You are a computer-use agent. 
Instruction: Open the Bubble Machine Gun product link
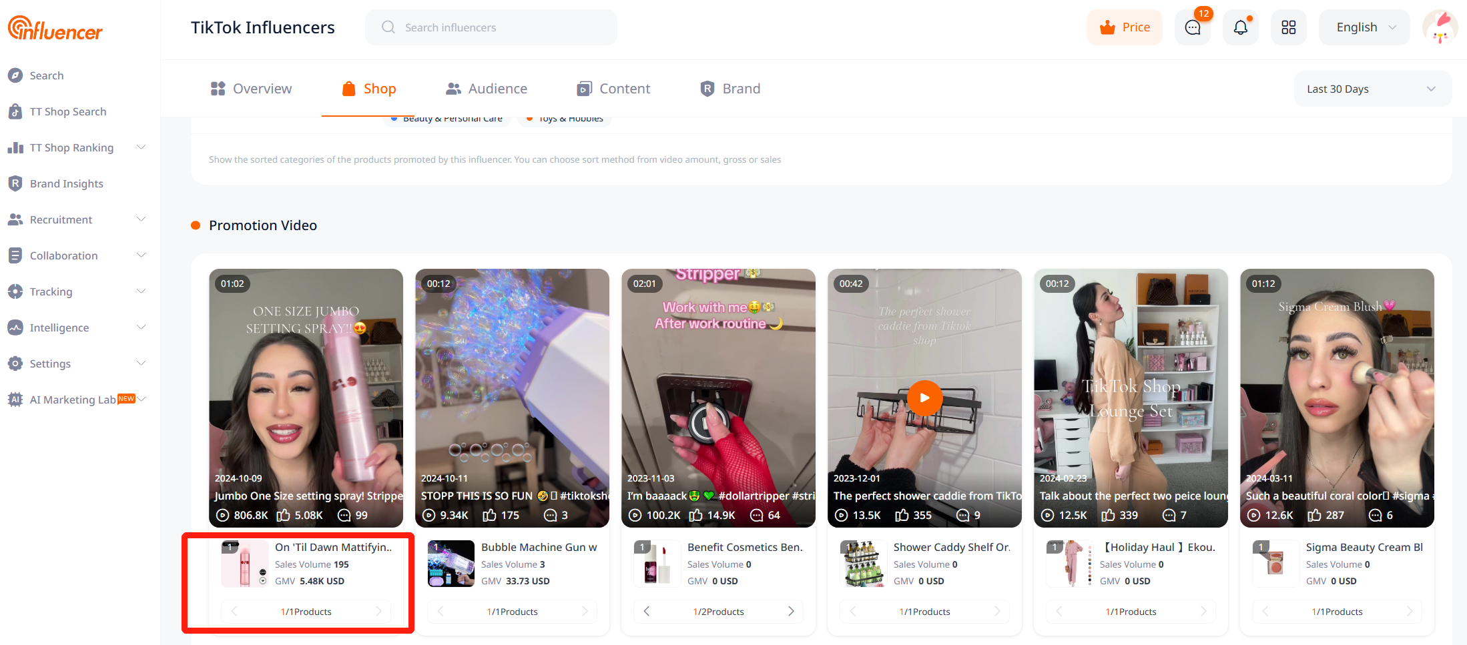click(539, 547)
